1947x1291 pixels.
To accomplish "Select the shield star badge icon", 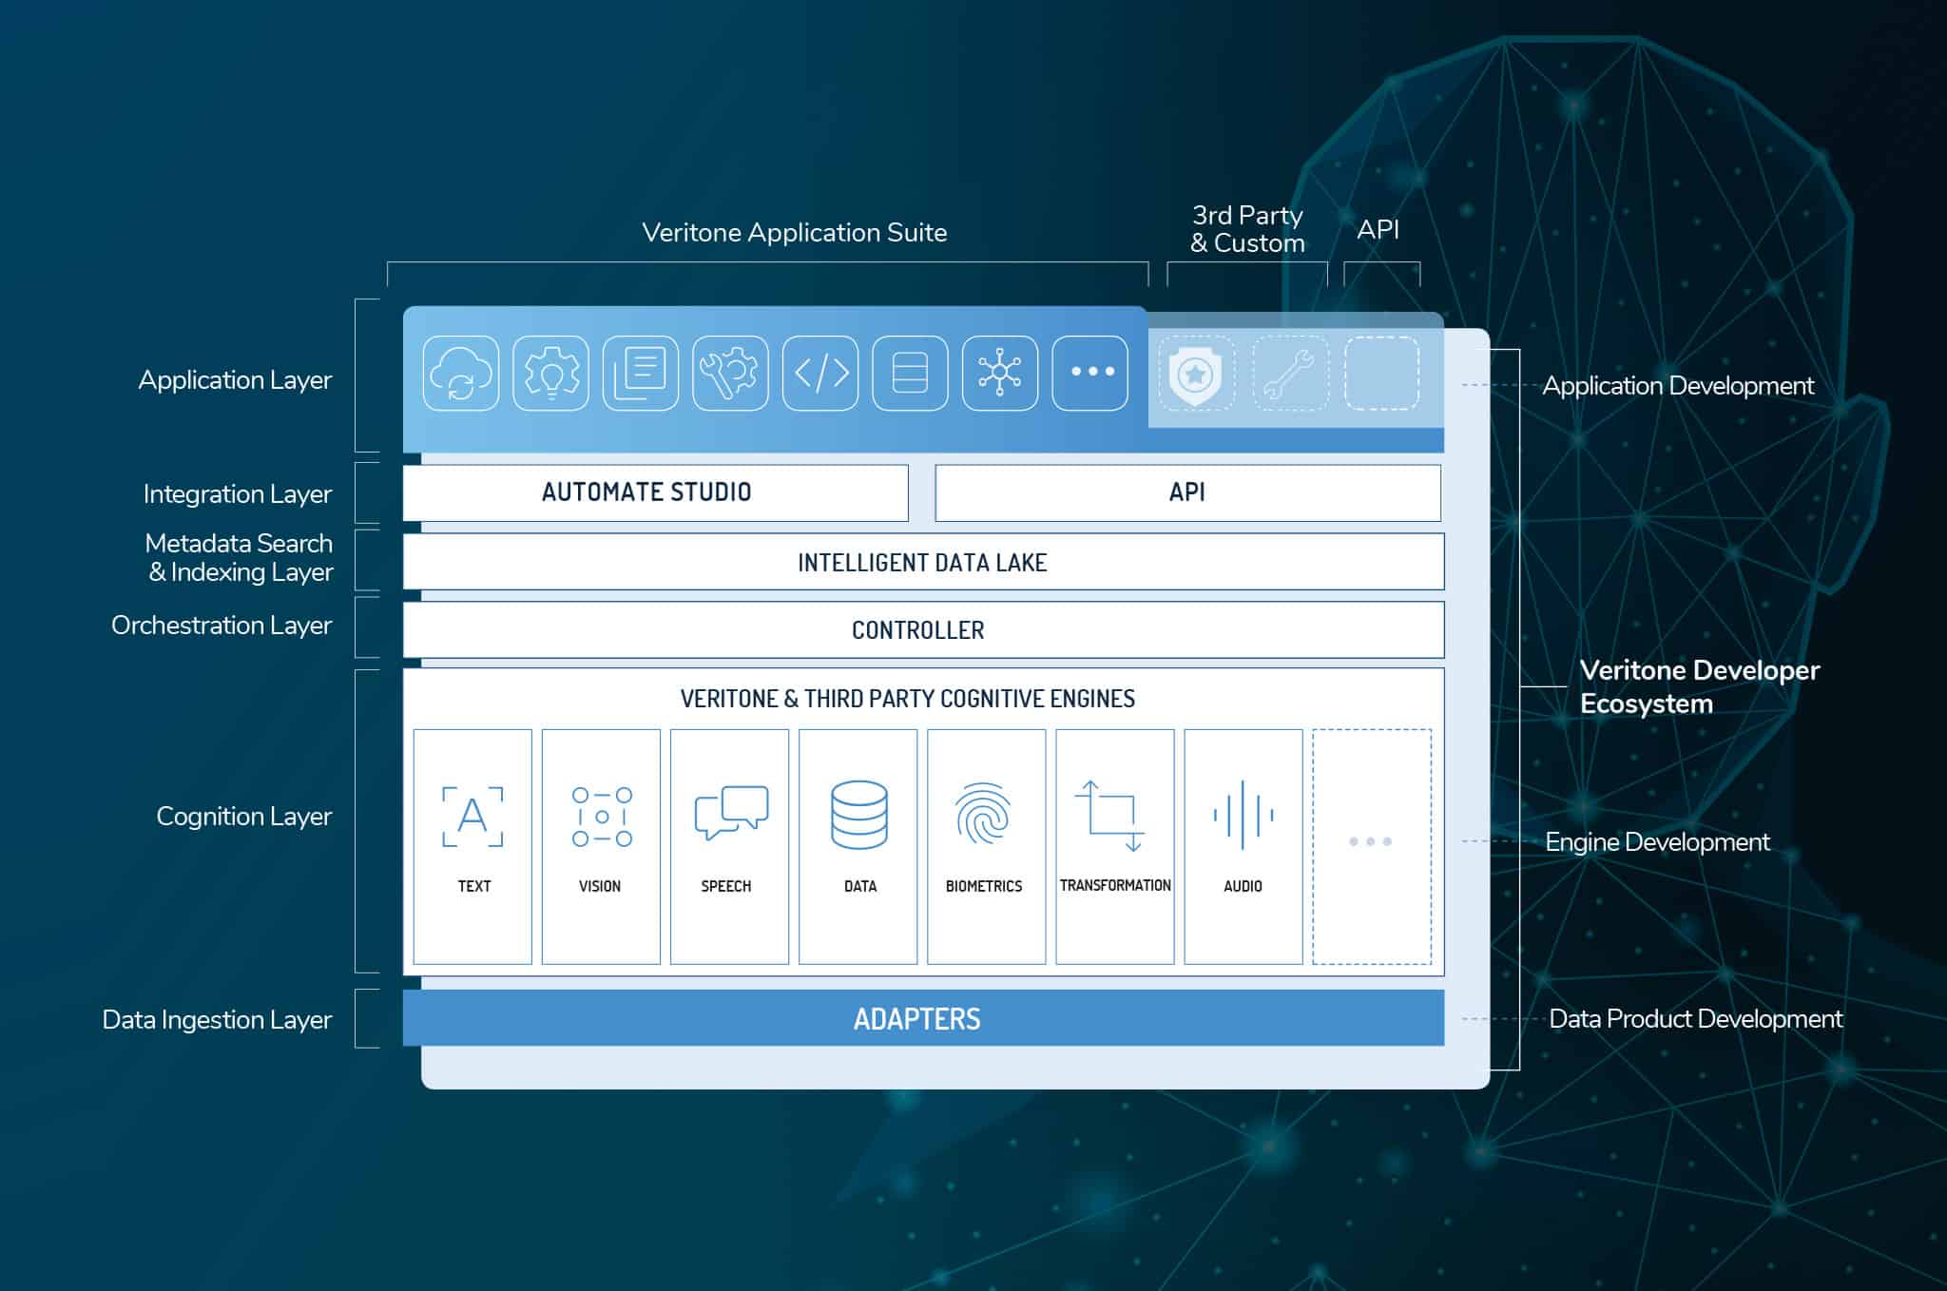I will pos(1196,374).
